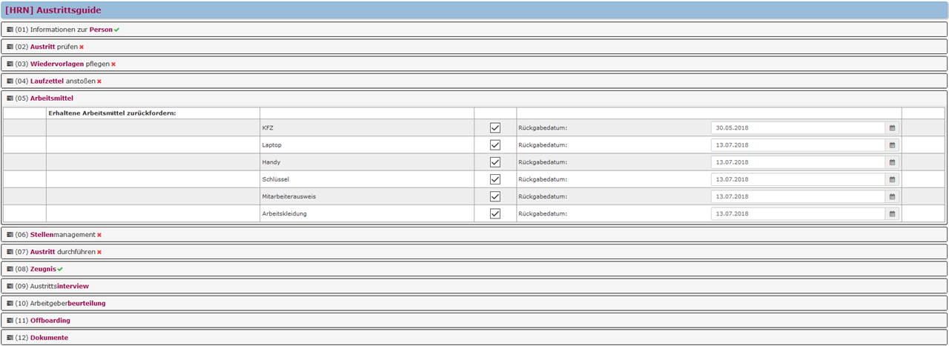Click the Handy Rückgabedatum date field
Viewport: 949px width, 346px height.
point(798,162)
